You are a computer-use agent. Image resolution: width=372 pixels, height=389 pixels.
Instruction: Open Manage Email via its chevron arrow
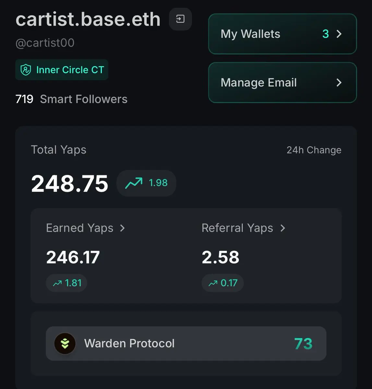tap(339, 82)
